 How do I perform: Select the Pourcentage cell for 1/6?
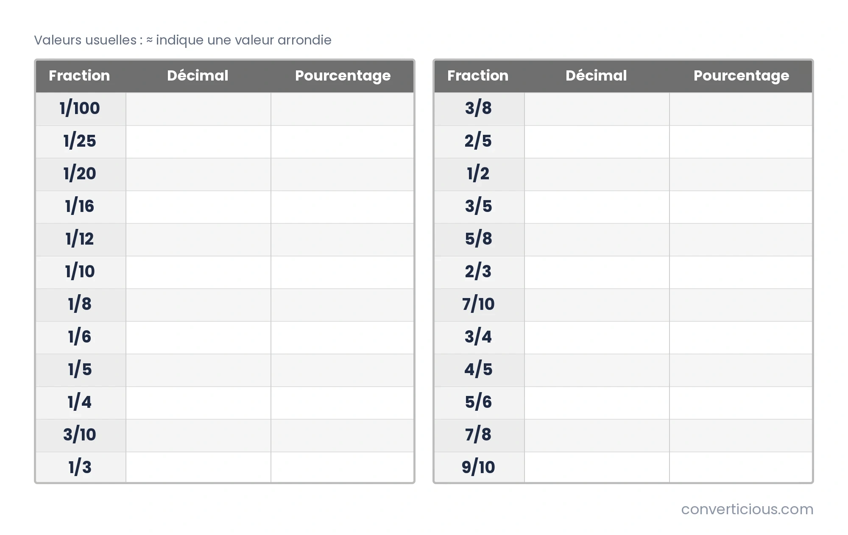(x=342, y=337)
